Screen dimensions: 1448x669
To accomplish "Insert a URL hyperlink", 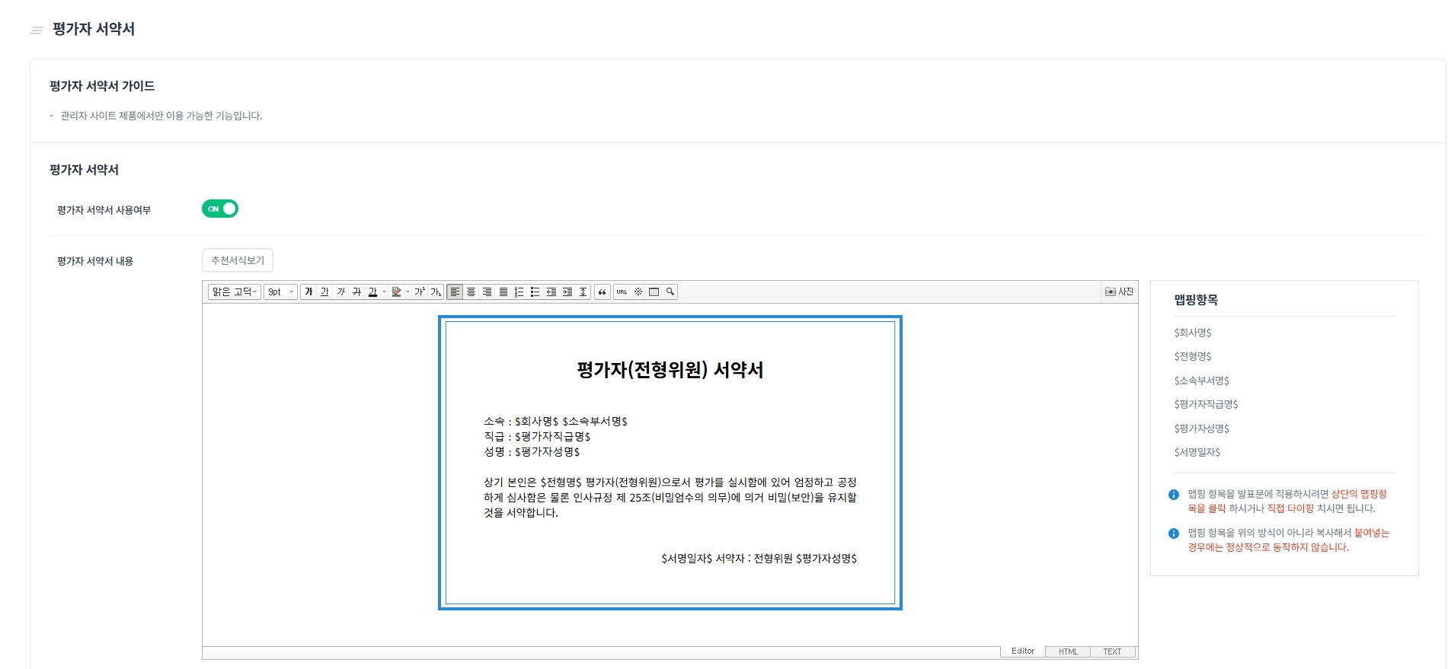I will click(x=622, y=291).
